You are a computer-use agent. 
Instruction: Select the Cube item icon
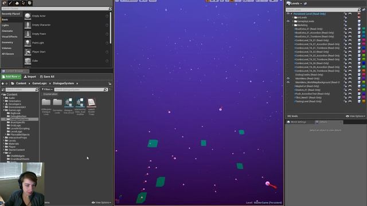point(28,61)
